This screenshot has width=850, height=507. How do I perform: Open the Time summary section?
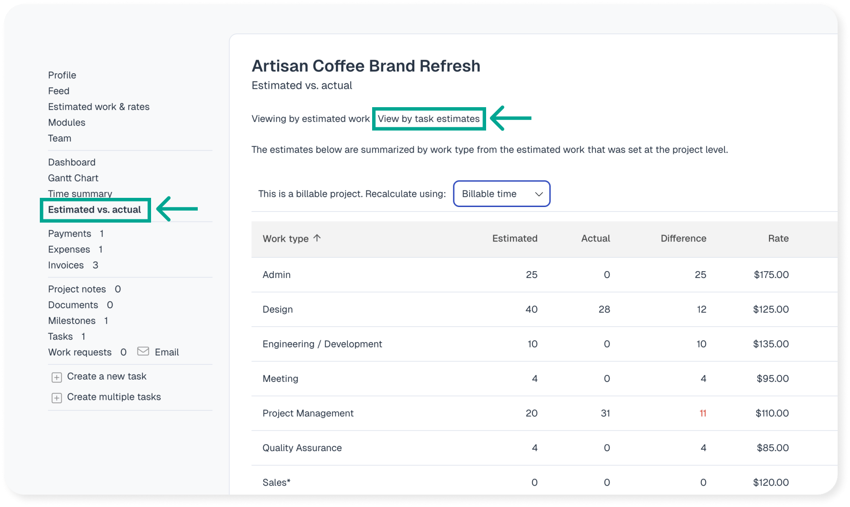click(x=80, y=194)
